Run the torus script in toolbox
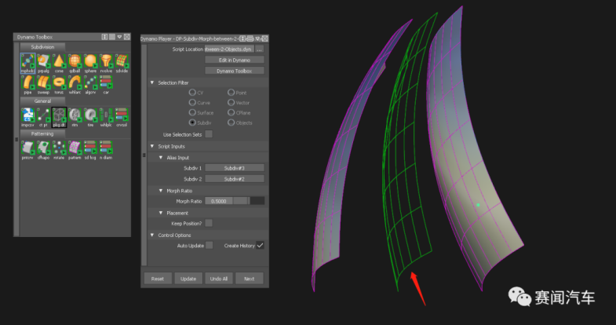 point(60,83)
